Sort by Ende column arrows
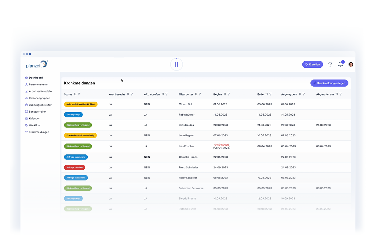 click(x=266, y=94)
